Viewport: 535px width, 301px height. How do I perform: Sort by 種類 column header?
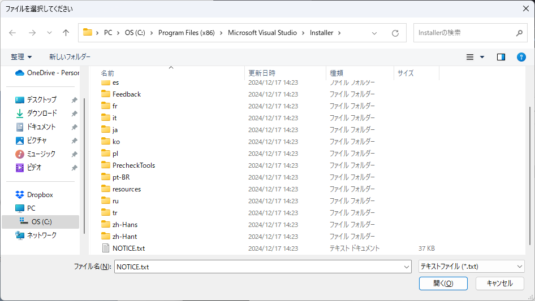point(336,73)
